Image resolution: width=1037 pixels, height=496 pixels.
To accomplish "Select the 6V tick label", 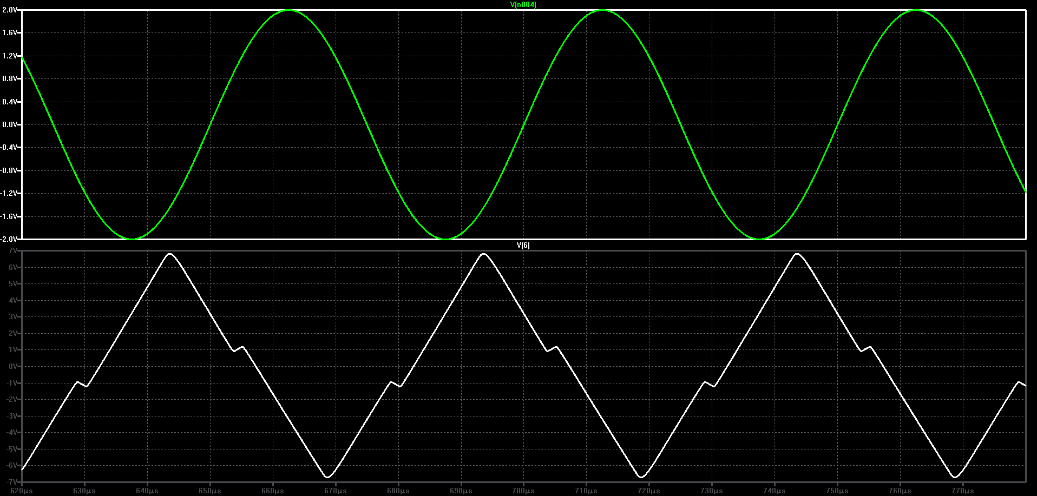I will coord(13,267).
